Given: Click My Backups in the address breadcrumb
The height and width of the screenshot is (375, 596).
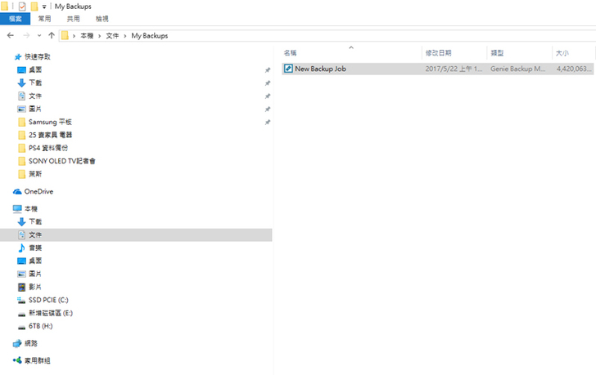Looking at the screenshot, I should 150,36.
